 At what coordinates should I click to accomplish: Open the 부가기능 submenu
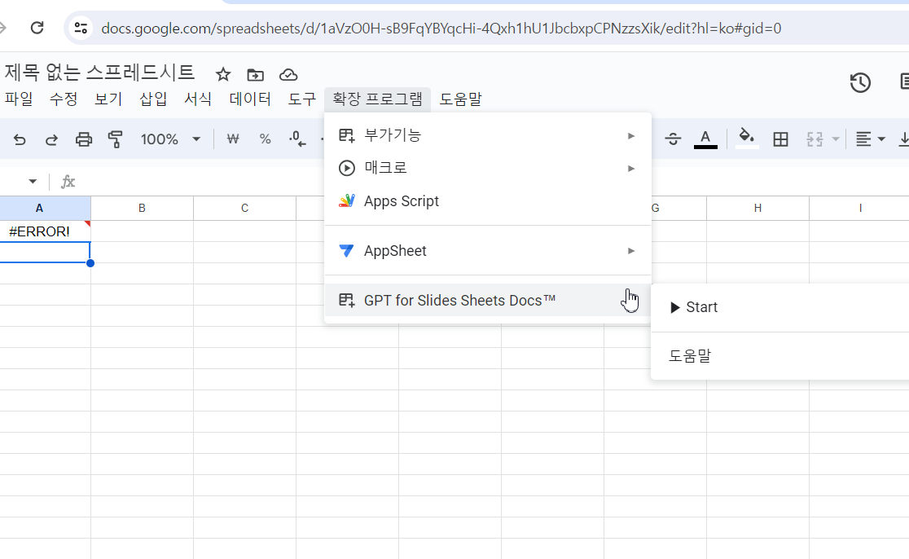point(488,135)
